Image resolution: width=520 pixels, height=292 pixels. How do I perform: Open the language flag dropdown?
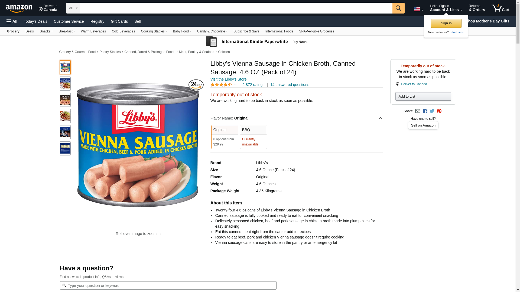coord(418,9)
